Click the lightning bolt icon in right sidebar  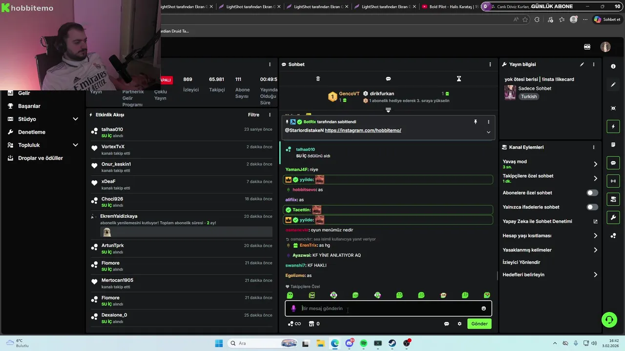pyautogui.click(x=613, y=127)
